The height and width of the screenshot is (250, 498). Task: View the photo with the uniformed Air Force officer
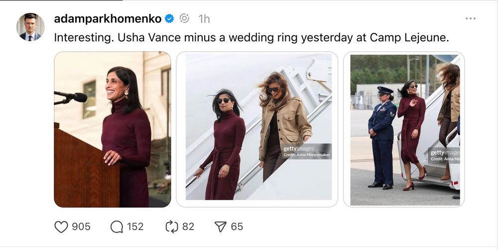point(403,129)
